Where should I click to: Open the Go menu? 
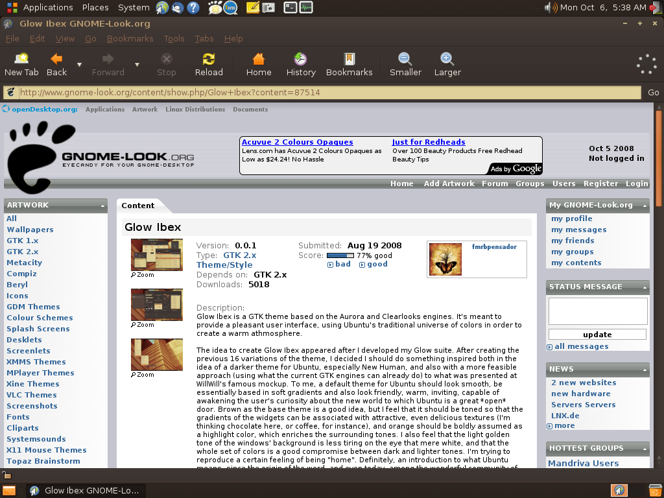coord(91,38)
